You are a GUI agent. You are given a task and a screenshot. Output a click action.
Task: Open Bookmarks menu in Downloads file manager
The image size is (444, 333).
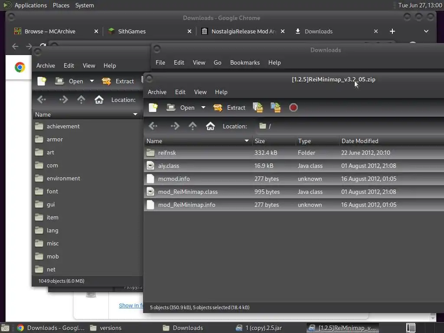245,62
